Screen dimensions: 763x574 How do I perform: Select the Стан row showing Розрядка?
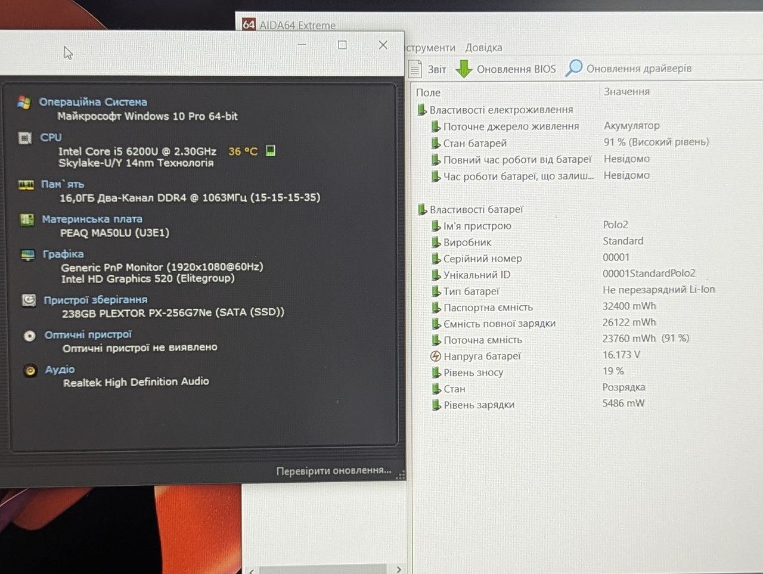click(538, 388)
